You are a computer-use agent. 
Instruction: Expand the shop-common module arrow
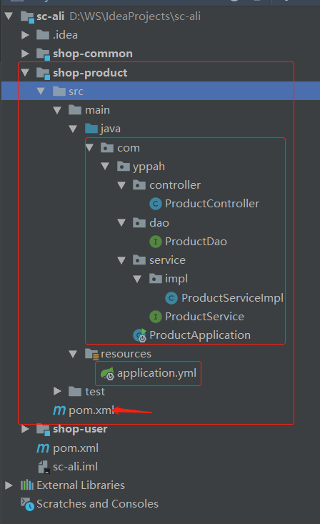[x=25, y=54]
